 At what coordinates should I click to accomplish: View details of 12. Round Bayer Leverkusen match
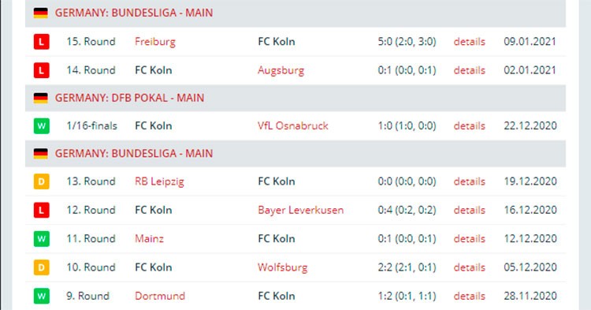pyautogui.click(x=470, y=210)
